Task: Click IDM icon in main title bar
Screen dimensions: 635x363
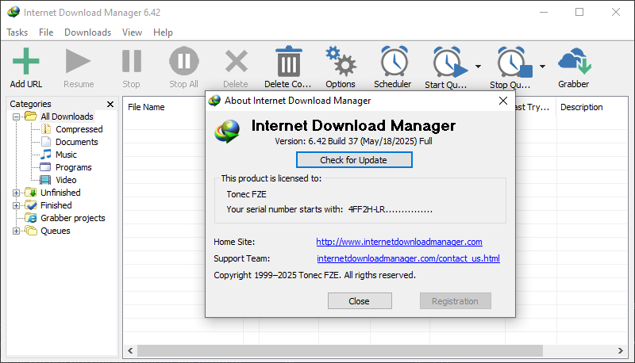Action: (13, 12)
